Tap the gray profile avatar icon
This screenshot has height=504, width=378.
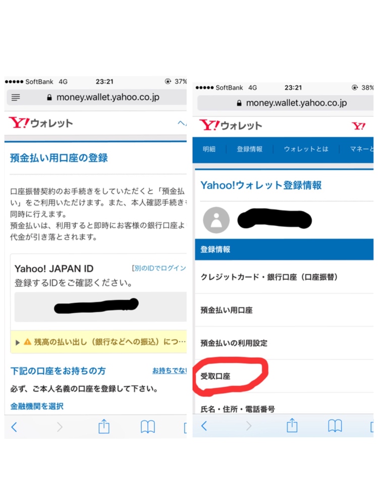(x=217, y=220)
